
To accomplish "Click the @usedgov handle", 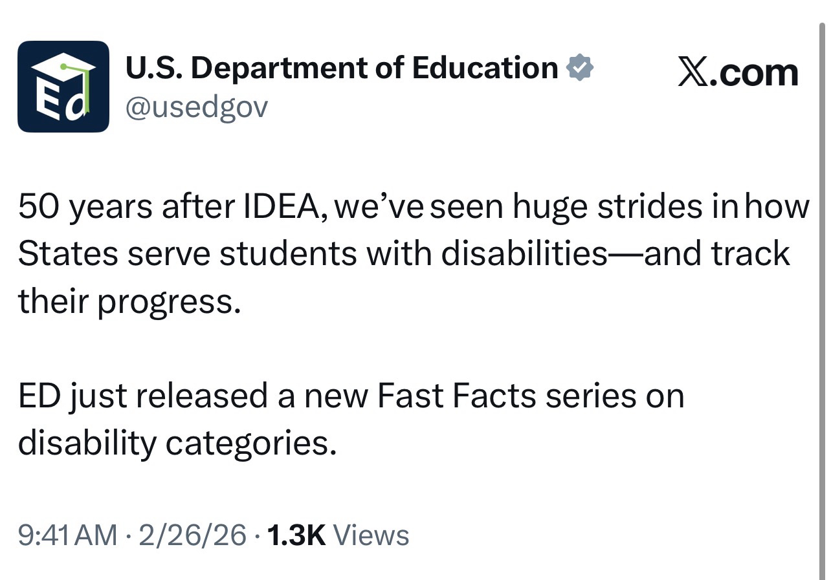I will tap(196, 107).
